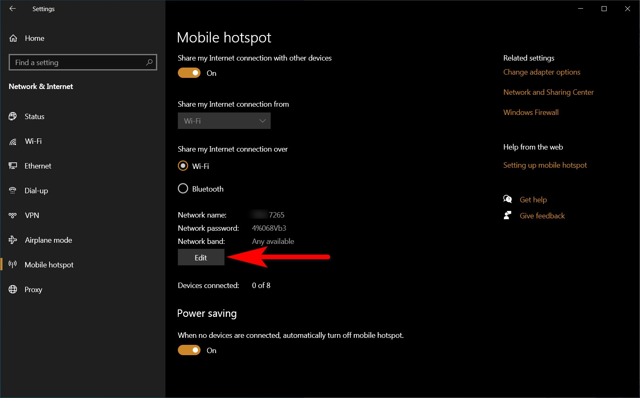Select the Bluetooth radio button
The height and width of the screenshot is (398, 640).
pos(183,189)
